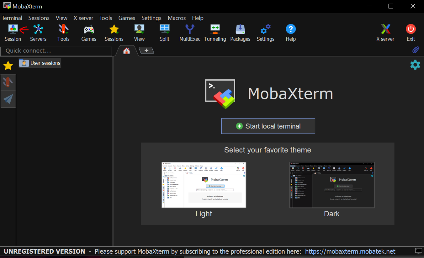Open the Terminal menu
The width and height of the screenshot is (424, 258).
point(12,18)
